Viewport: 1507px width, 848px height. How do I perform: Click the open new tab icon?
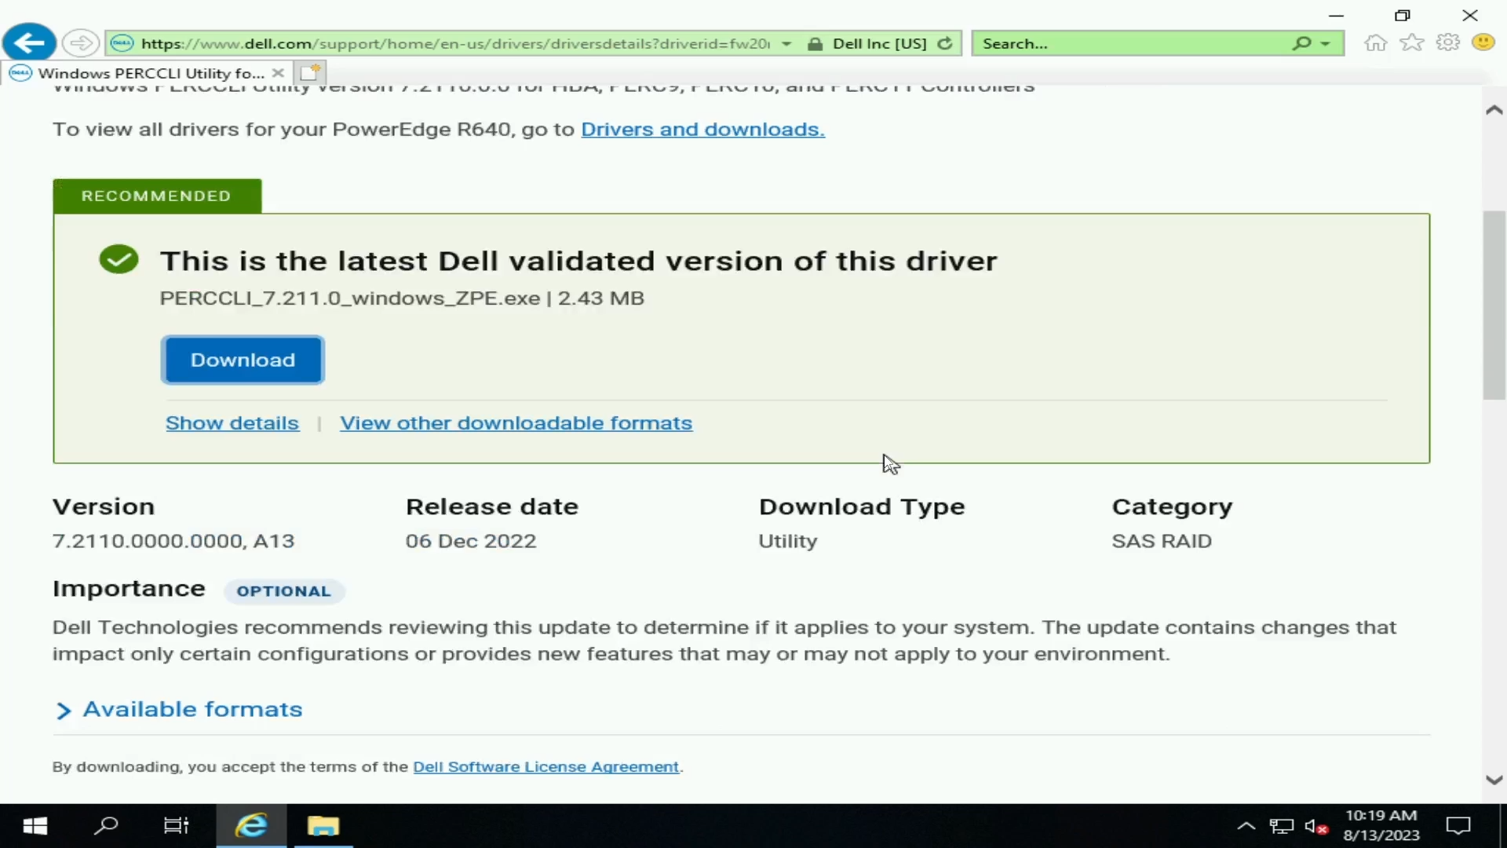tap(311, 71)
